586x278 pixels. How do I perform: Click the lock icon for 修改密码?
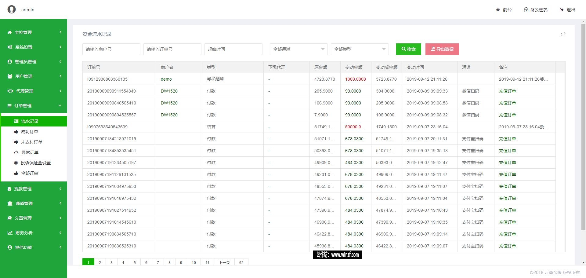[526, 10]
